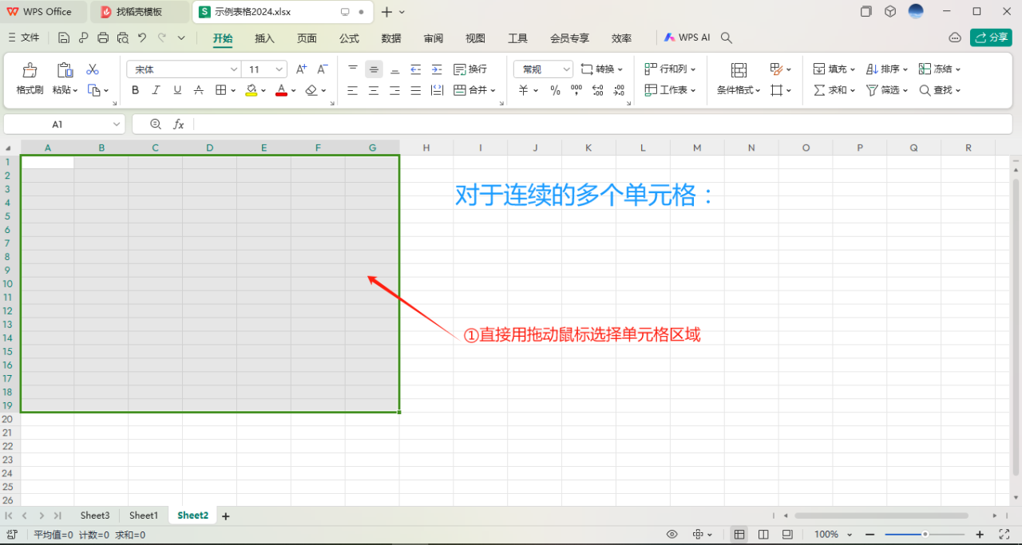Screen dimensions: 1022x545
Task: Open the Review (审阅) ribbon tab
Action: [434, 38]
